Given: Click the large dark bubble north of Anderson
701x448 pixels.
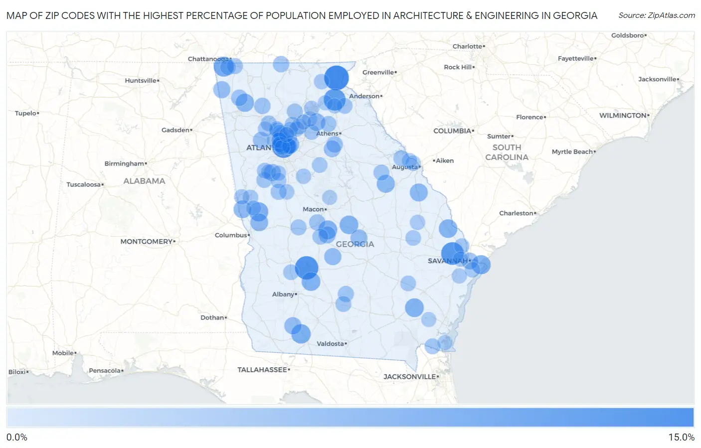Looking at the screenshot, I should 336,78.
